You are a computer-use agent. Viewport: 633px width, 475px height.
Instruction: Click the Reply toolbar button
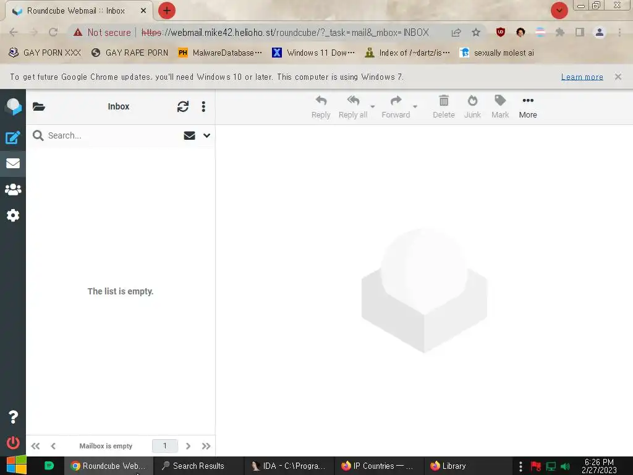pos(321,107)
